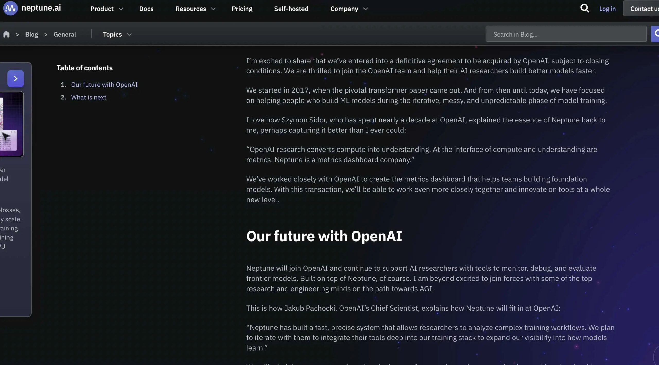Image resolution: width=659 pixels, height=365 pixels.
Task: Expand the side panel arrow button
Action: (x=15, y=79)
